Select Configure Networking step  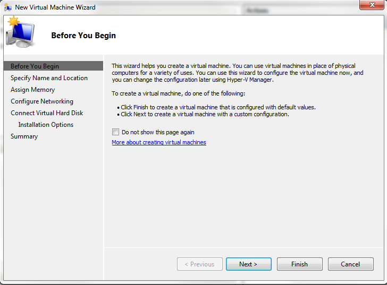tap(42, 101)
